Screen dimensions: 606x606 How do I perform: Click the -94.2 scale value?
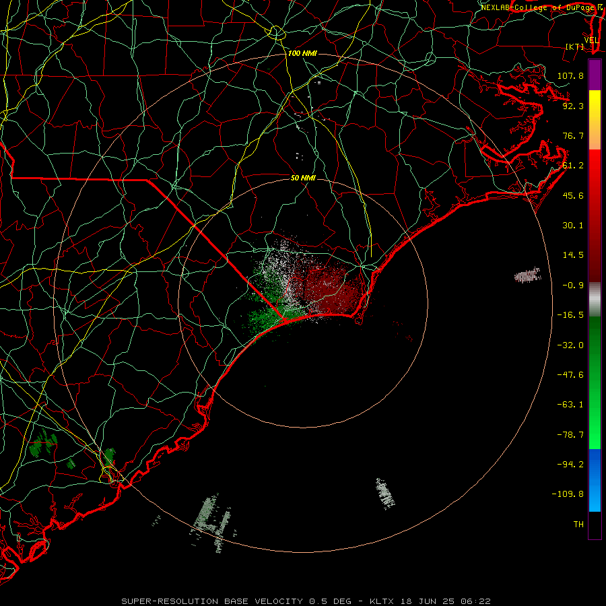point(570,465)
